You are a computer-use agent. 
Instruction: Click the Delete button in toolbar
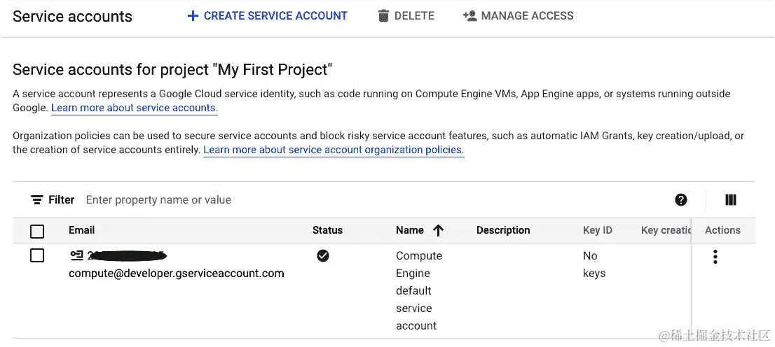406,16
